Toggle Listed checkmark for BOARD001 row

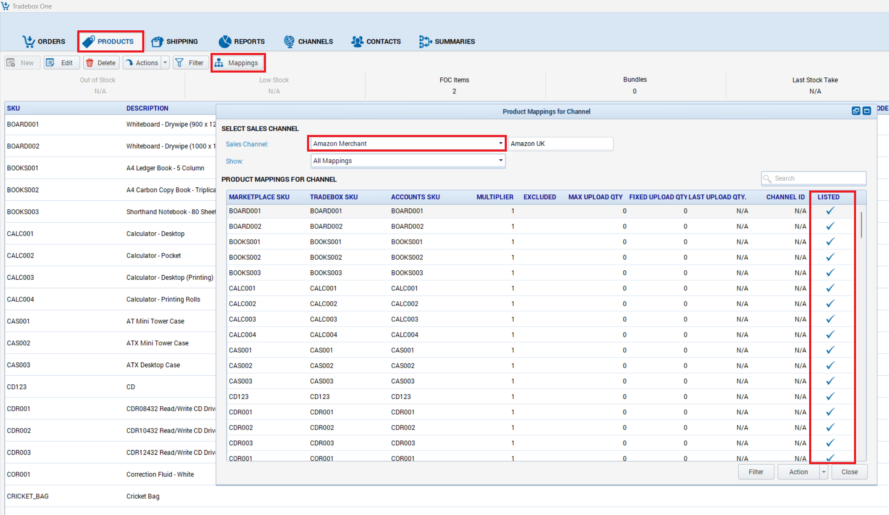tap(830, 211)
